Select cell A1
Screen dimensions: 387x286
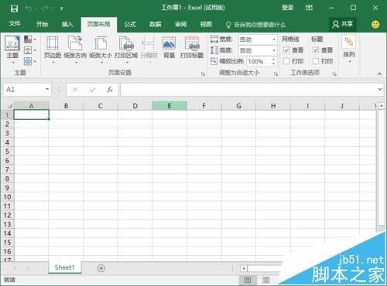[31, 114]
